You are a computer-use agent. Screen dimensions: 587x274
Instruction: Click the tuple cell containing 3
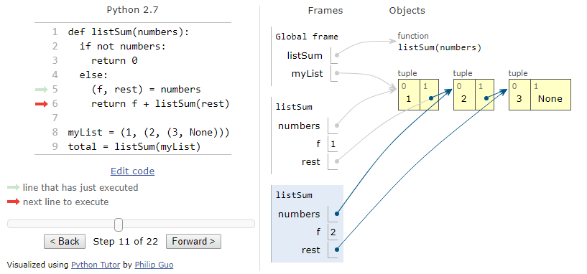tap(519, 95)
